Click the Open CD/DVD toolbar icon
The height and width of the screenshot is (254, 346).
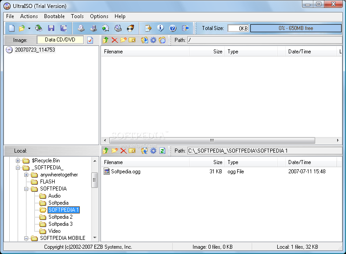(x=39, y=28)
